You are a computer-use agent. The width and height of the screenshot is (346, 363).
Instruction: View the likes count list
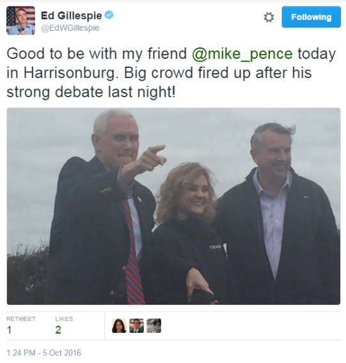tap(64, 325)
